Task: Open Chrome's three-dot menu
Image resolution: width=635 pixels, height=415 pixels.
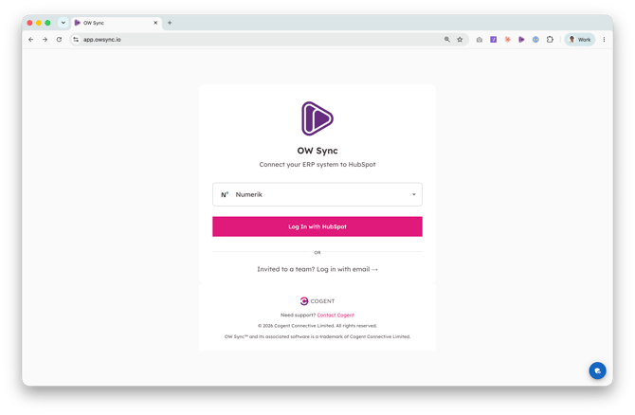Action: pos(604,40)
